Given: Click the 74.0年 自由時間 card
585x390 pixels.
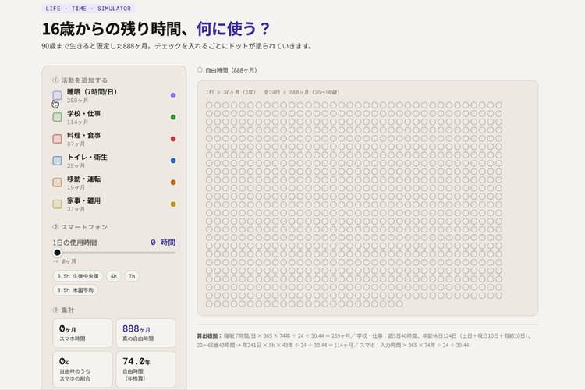Looking at the screenshot, I should tap(146, 369).
